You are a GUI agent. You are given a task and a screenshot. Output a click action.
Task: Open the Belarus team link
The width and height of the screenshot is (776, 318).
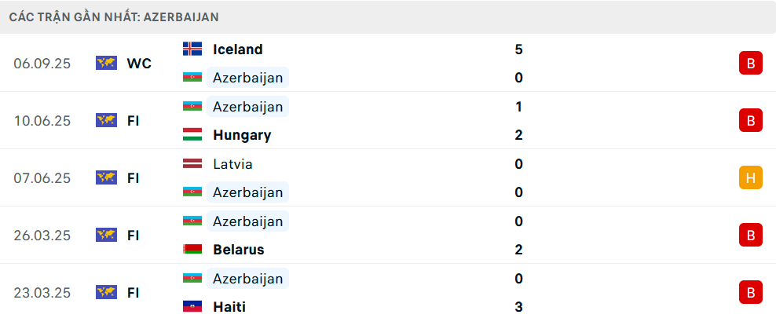[x=238, y=250]
